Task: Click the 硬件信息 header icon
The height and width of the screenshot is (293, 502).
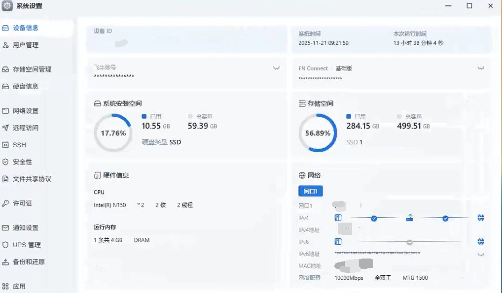Action: point(97,175)
